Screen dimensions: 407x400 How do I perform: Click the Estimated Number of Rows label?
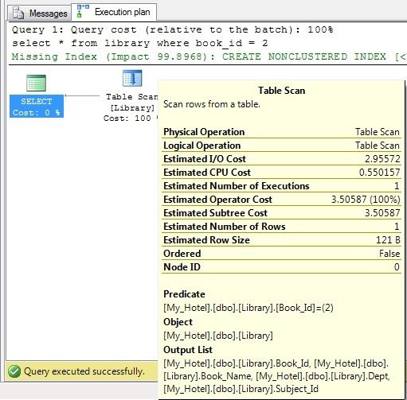pos(225,227)
